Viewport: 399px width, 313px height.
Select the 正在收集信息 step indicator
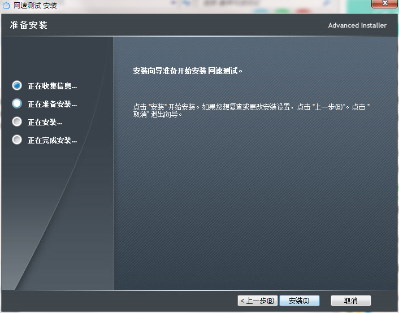click(17, 85)
